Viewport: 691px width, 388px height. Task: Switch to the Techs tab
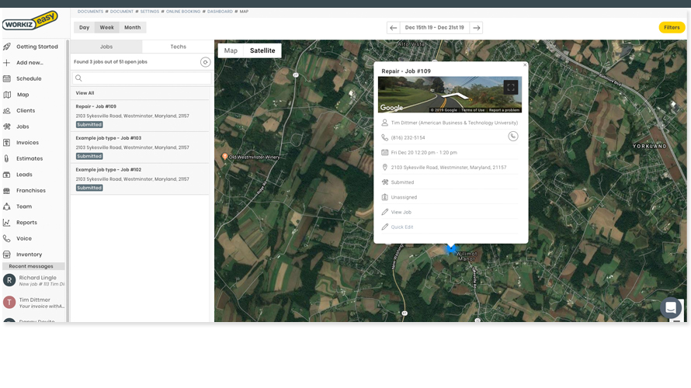[178, 47]
